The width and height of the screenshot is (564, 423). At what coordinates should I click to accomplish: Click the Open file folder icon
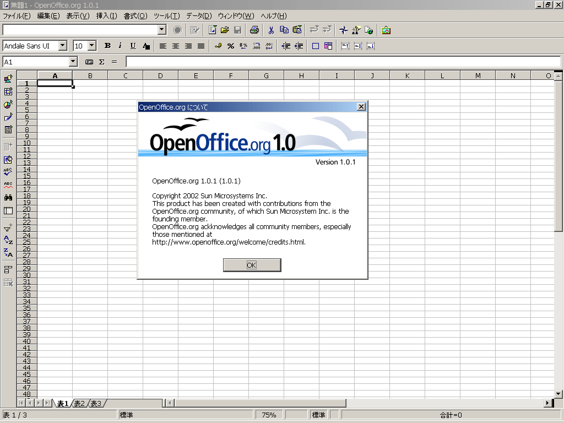(x=225, y=30)
